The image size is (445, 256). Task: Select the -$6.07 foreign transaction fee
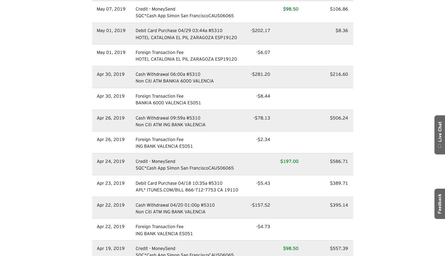click(263, 53)
